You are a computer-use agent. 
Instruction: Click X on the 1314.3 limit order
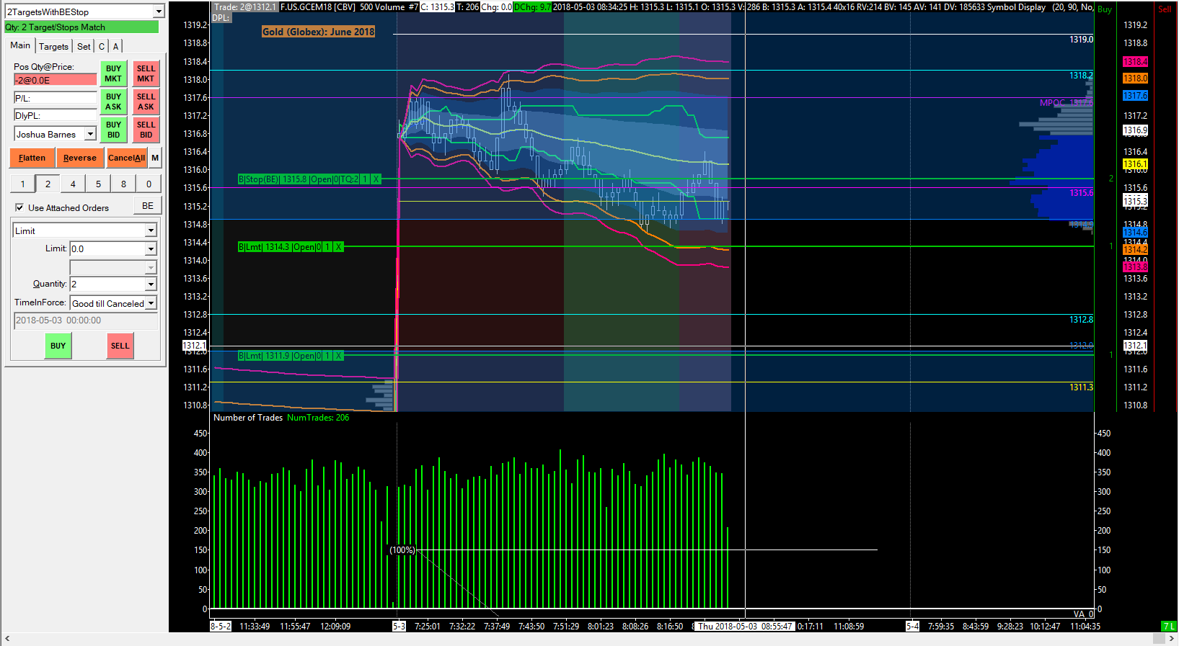coord(338,247)
